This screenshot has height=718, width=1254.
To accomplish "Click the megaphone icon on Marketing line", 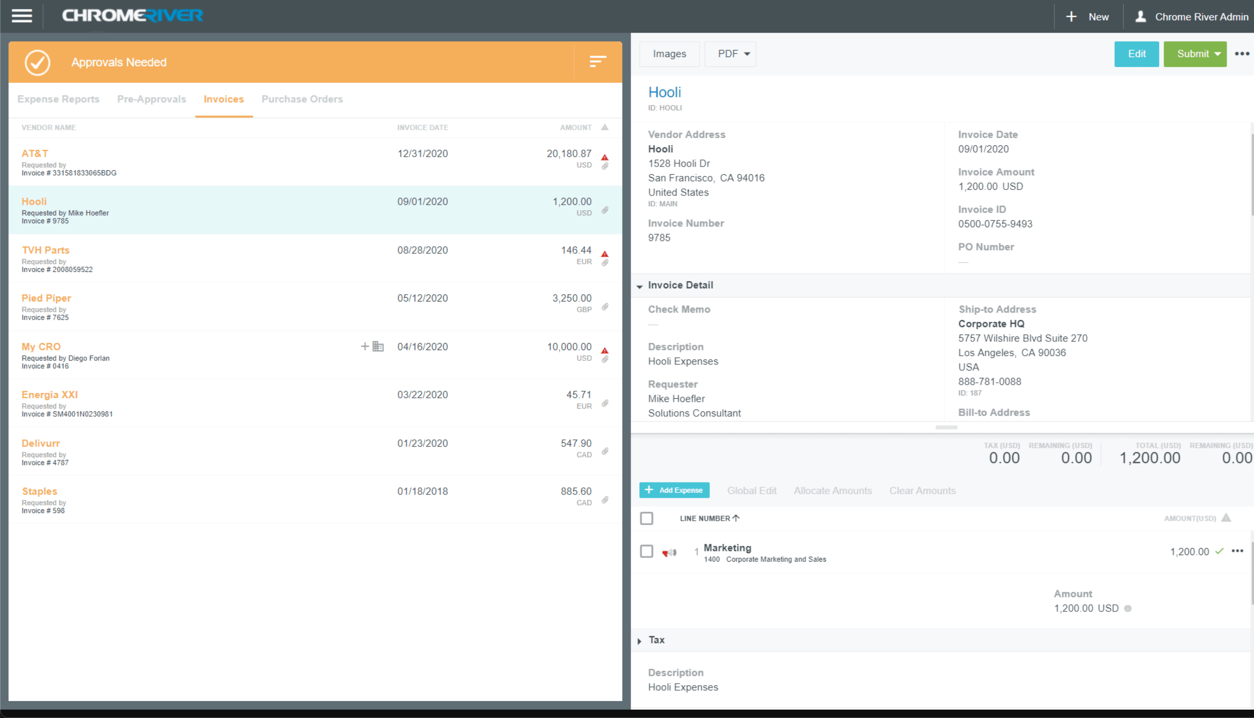I will (x=669, y=553).
